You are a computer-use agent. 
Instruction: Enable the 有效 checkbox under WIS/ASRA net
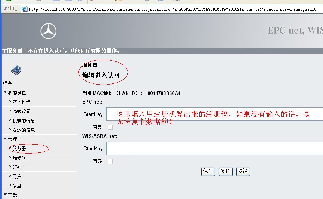pyautogui.click(x=110, y=161)
